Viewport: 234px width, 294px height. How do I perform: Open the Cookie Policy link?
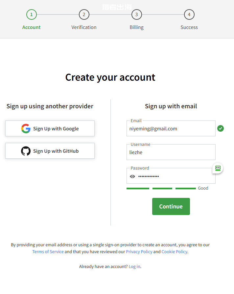point(174,252)
